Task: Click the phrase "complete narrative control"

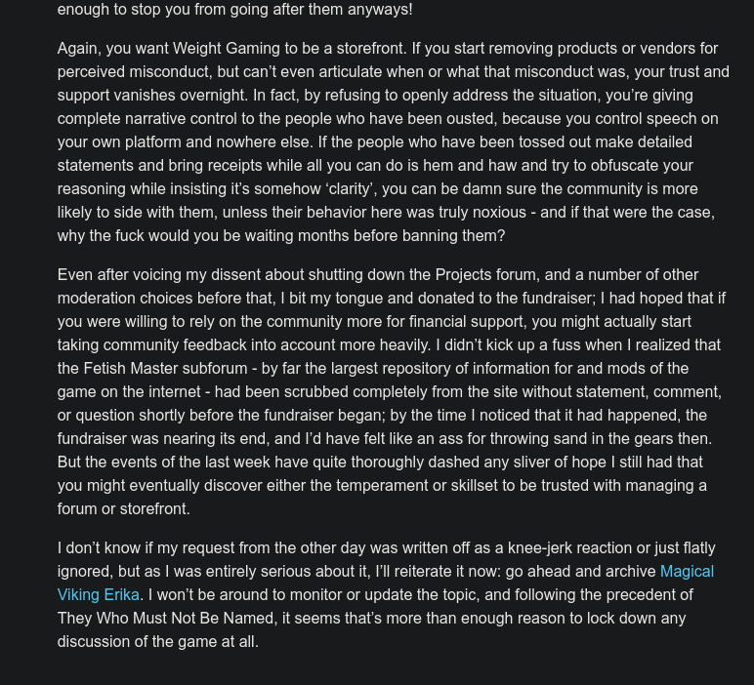Action: (150, 119)
